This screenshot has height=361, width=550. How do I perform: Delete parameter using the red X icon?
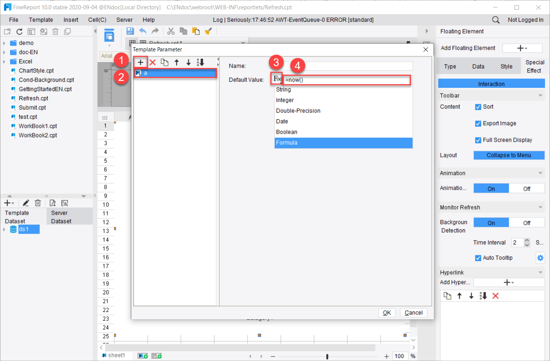tap(152, 62)
